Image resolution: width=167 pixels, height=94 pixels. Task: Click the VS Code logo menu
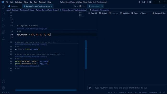pos(3,2)
